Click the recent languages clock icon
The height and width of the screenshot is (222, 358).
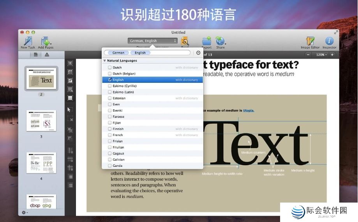tap(198, 52)
